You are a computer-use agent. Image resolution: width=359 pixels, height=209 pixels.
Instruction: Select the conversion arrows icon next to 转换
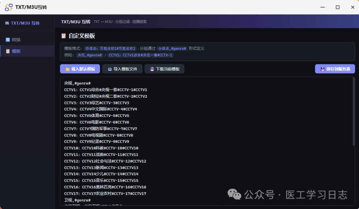pyautogui.click(x=7, y=40)
